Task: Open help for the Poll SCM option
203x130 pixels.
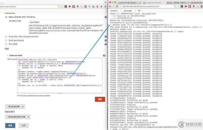Action: pyautogui.click(x=106, y=44)
